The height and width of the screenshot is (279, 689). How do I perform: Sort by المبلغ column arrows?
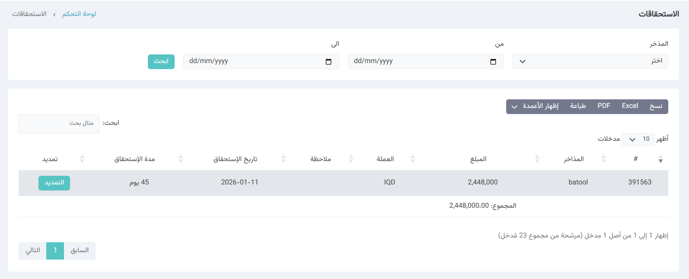537,159
